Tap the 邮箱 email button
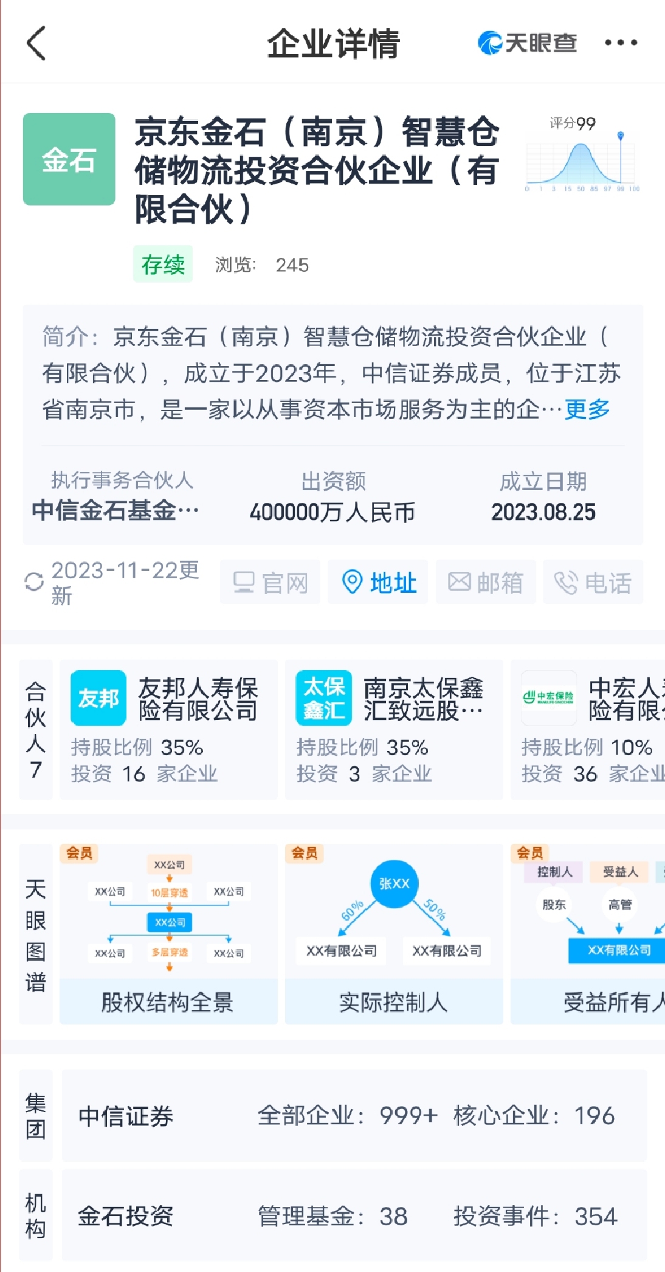Viewport: 665px width, 1272px height. [486, 582]
